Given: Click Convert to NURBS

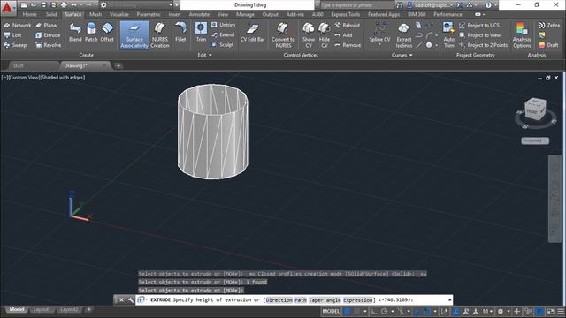Looking at the screenshot, I should (x=283, y=35).
